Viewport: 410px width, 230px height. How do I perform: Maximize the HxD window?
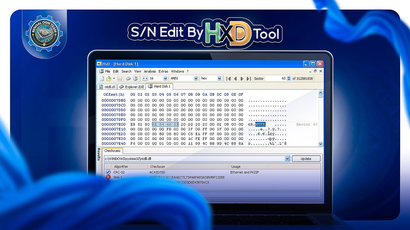pos(313,64)
